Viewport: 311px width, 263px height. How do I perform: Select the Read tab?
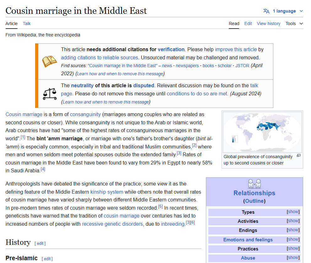(x=234, y=24)
